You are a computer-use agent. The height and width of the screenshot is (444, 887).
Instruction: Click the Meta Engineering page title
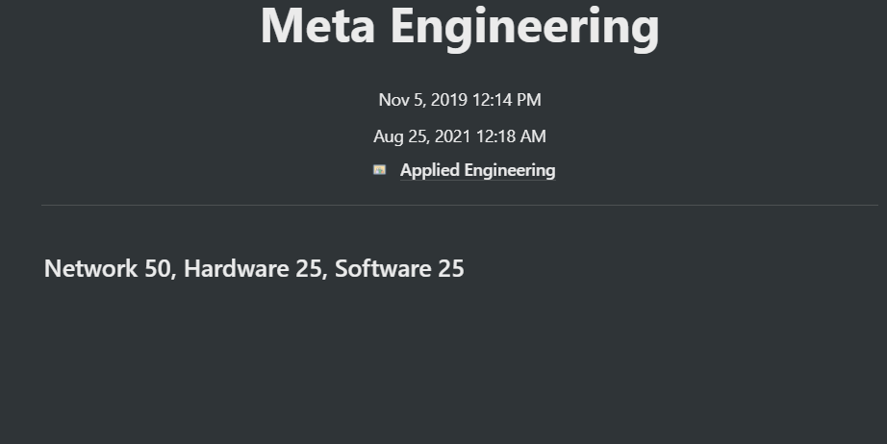point(459,26)
